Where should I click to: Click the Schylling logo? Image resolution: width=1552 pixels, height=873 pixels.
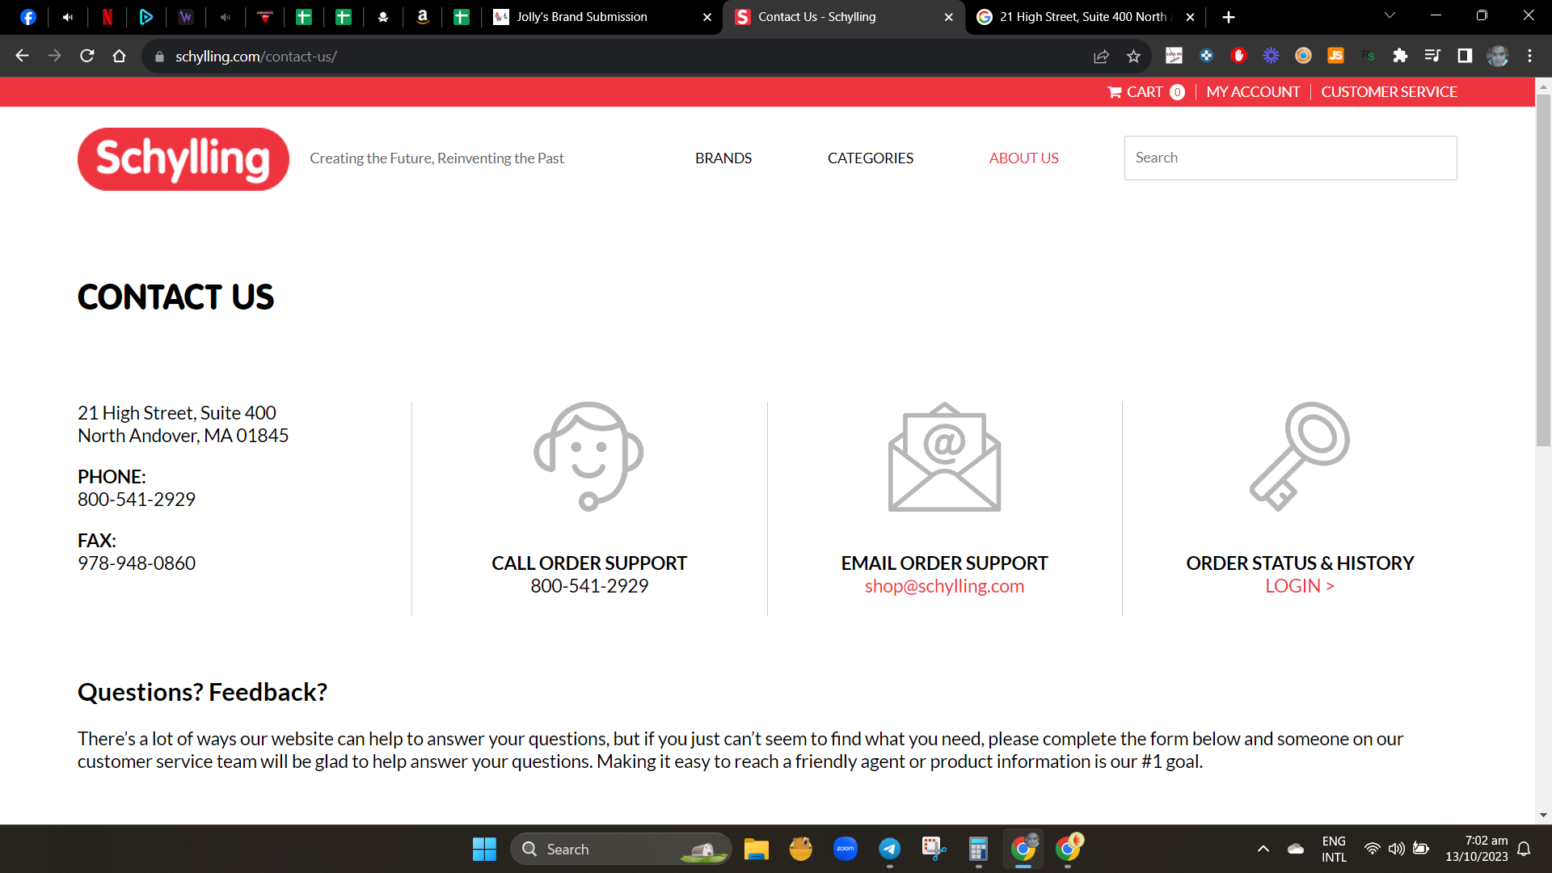183,159
